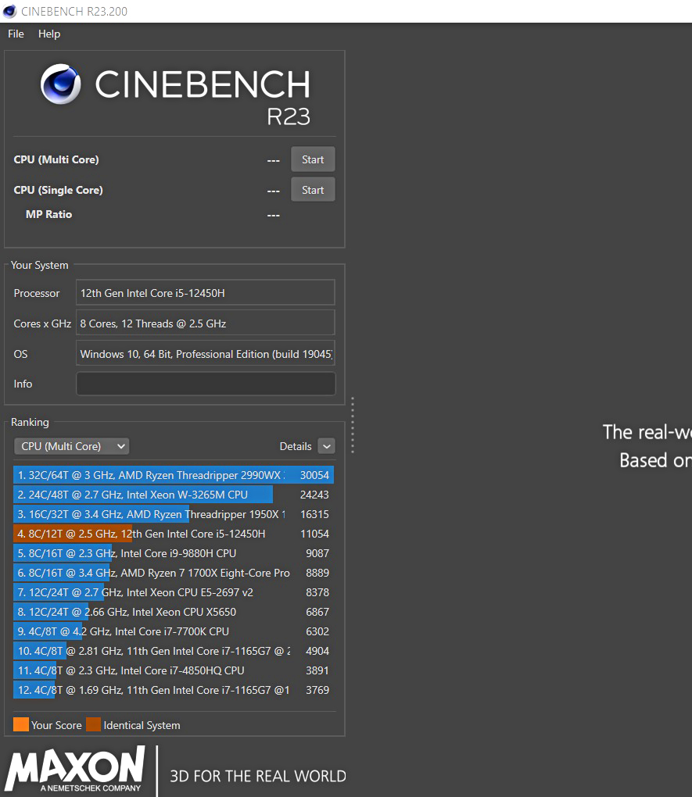Select ranking row Intel Core i9-9880H CPU
The width and height of the screenshot is (692, 797).
pyautogui.click(x=174, y=553)
